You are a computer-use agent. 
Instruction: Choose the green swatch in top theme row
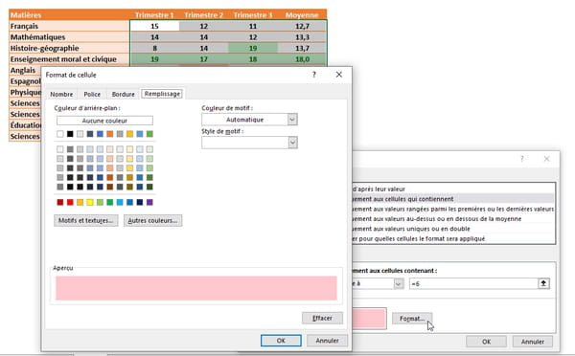pos(149,134)
